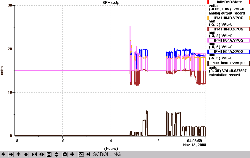Select the IPM1H04A.YPOS curve legend entry
250x158 pixels.
pos(229,40)
